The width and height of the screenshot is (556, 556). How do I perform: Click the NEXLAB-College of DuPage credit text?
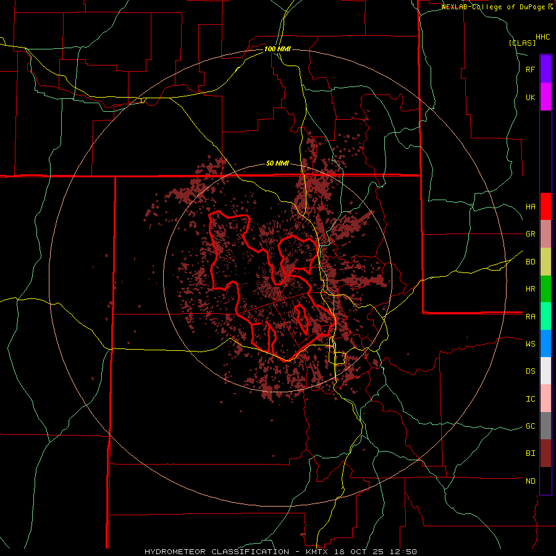click(x=493, y=7)
